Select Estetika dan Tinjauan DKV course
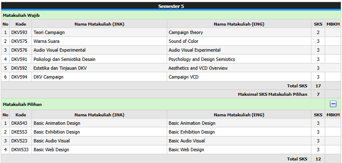 (x=60, y=68)
